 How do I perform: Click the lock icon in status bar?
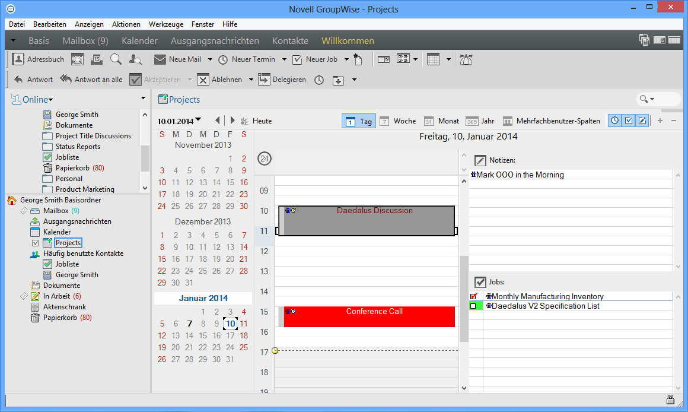670,400
